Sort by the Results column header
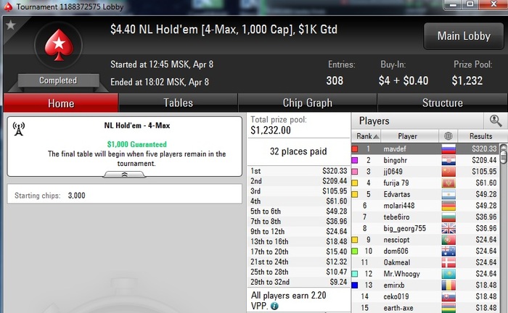The height and width of the screenshot is (313, 508). point(480,136)
